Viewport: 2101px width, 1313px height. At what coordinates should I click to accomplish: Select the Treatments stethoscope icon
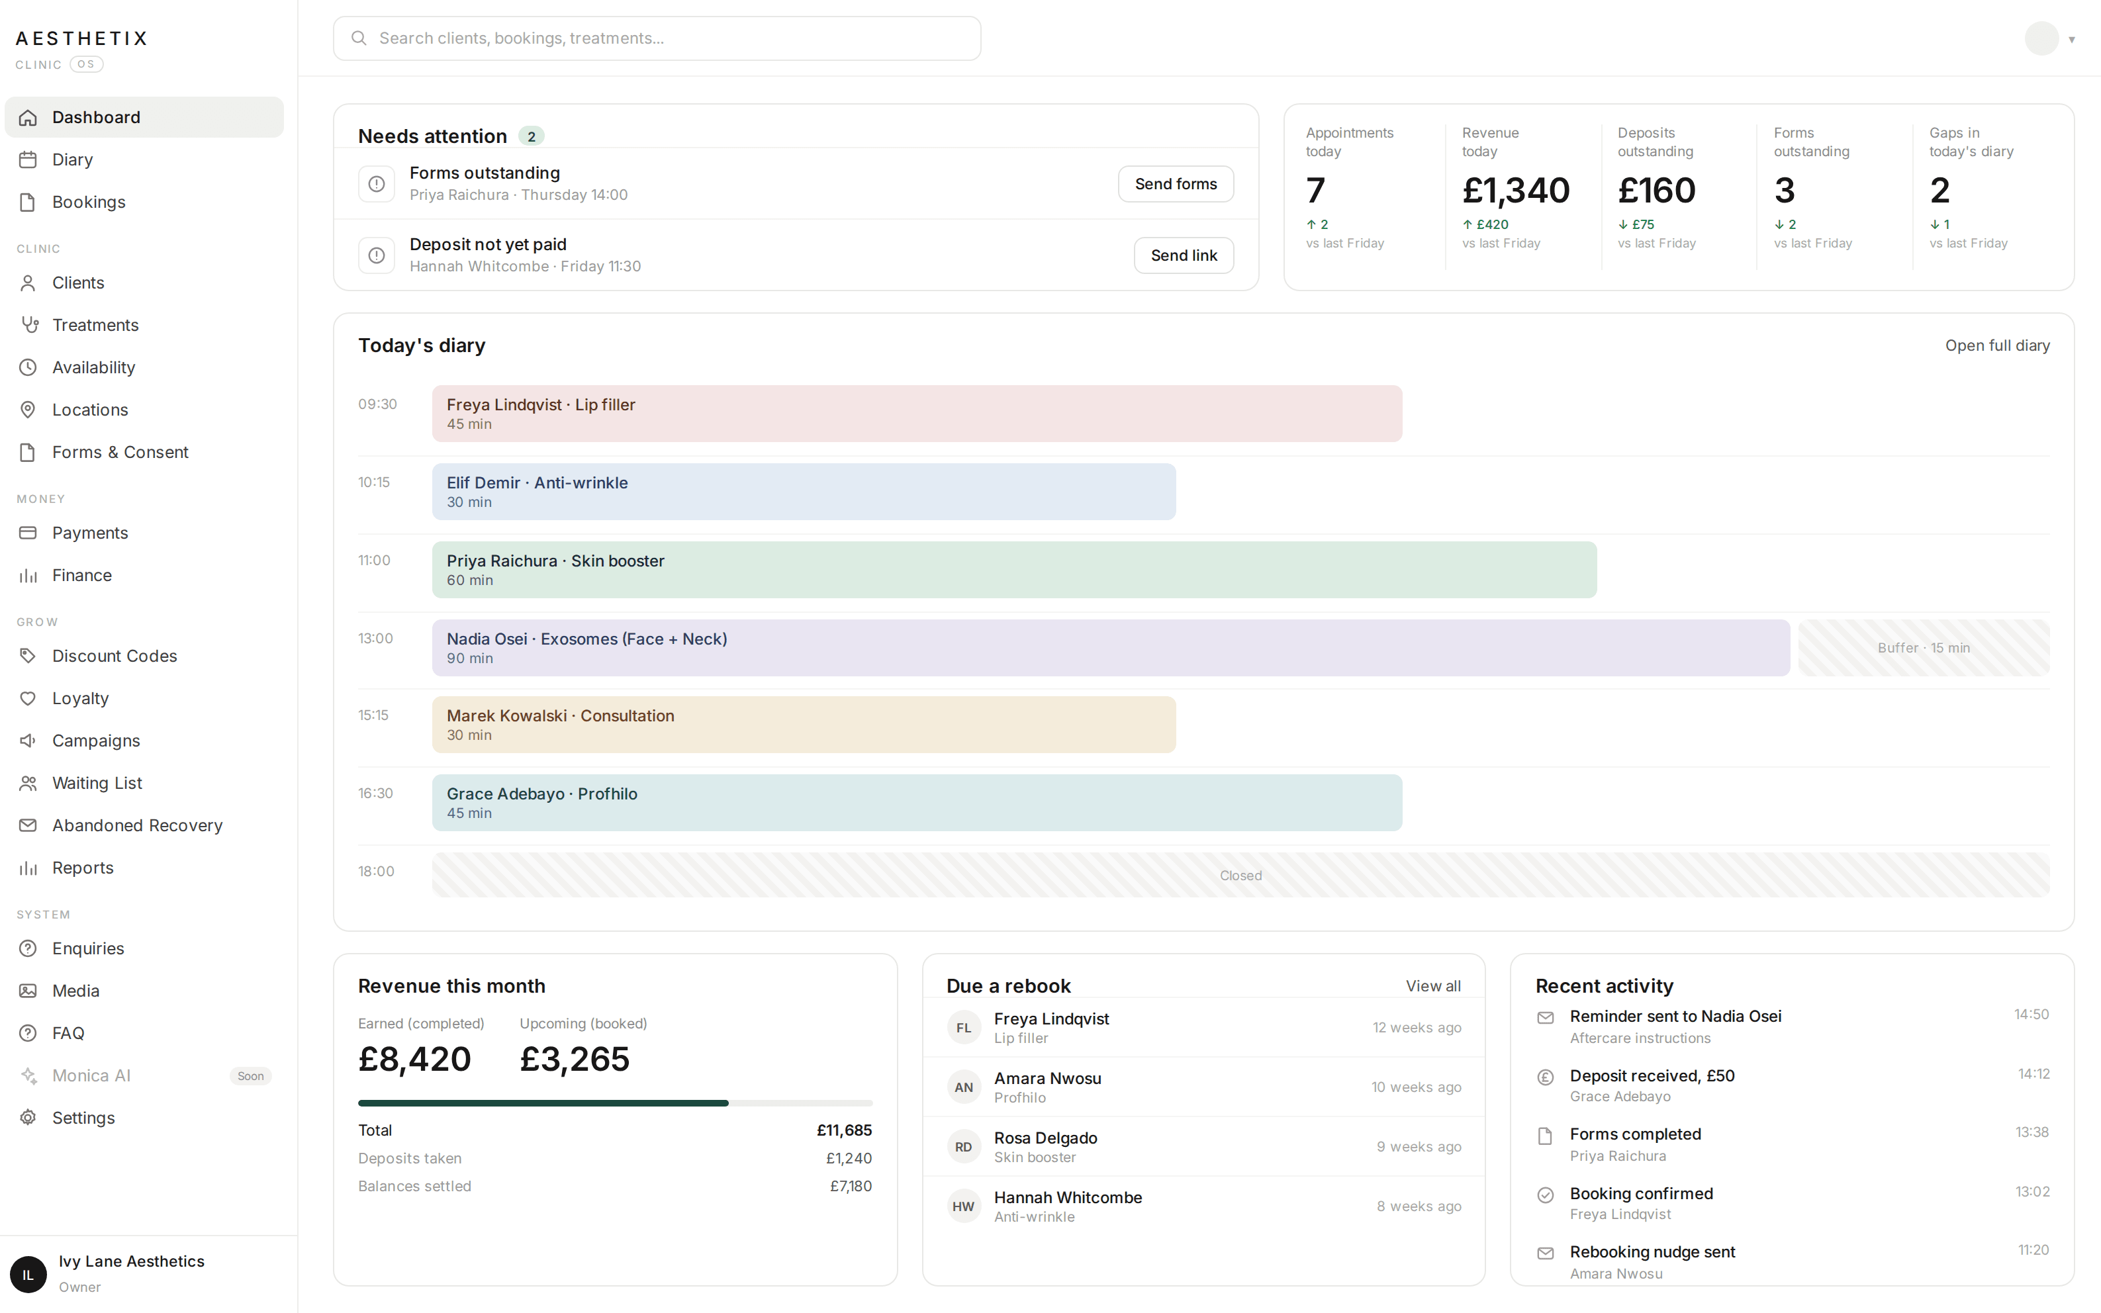(x=30, y=325)
